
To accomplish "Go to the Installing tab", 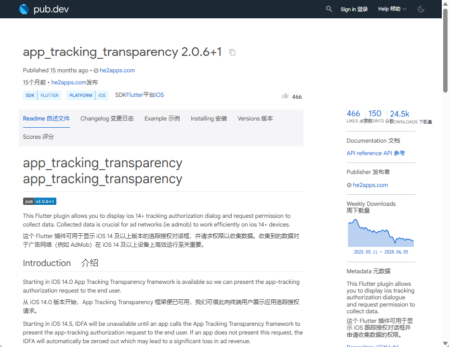I will pyautogui.click(x=209, y=119).
